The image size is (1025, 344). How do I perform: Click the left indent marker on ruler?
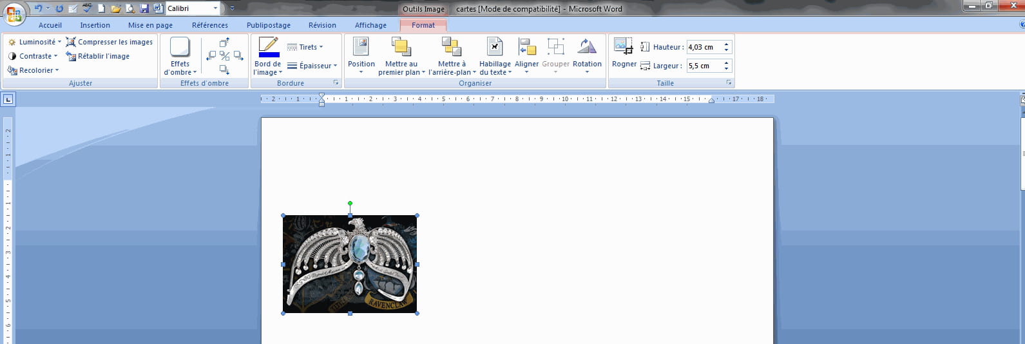click(x=321, y=103)
